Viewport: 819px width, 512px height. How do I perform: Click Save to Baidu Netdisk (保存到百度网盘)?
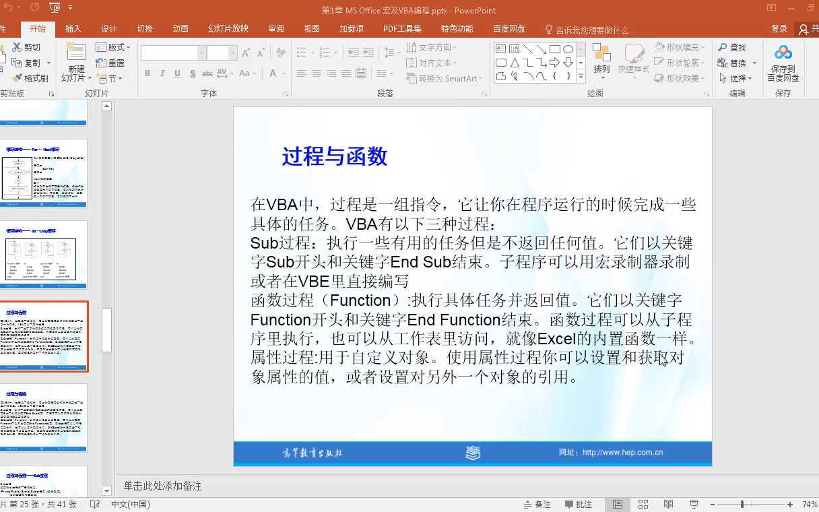point(783,62)
